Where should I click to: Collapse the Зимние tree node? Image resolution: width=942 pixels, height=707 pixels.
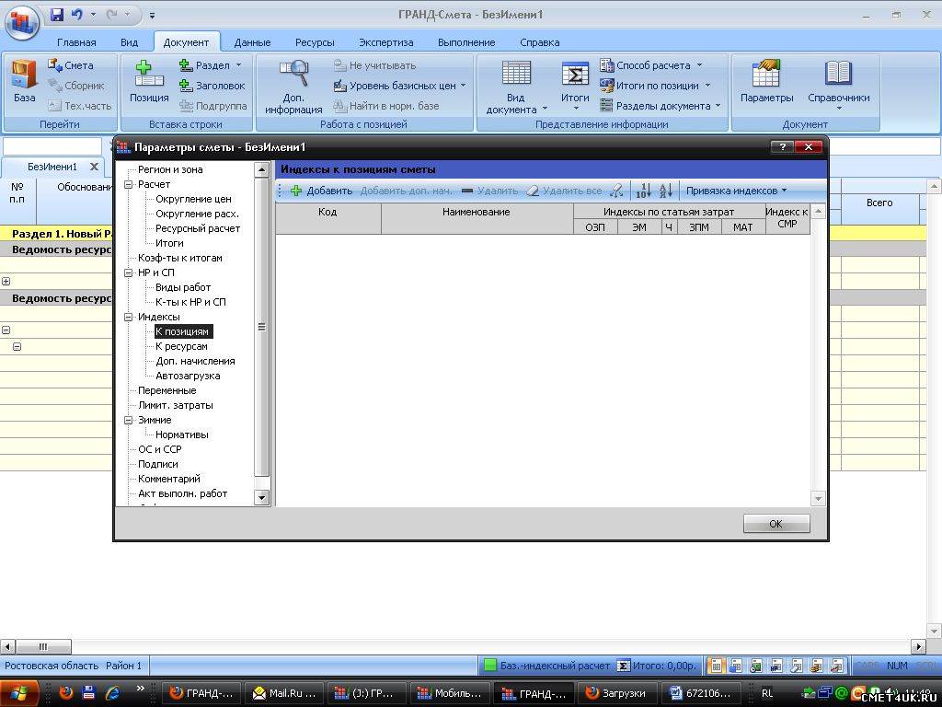pos(130,420)
